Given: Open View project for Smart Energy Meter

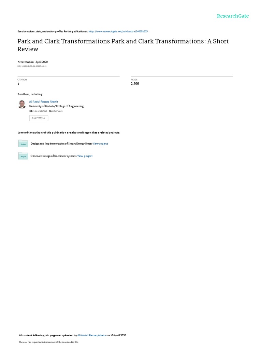Looking at the screenshot, I should (100, 144).
